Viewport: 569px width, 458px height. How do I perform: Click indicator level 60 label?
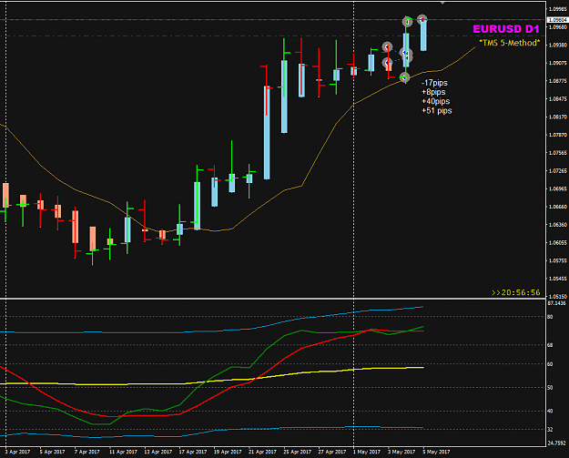tap(550, 364)
